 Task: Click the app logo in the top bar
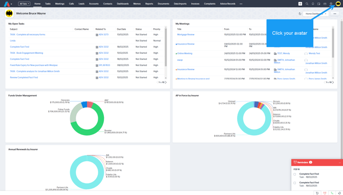[x=7, y=4]
